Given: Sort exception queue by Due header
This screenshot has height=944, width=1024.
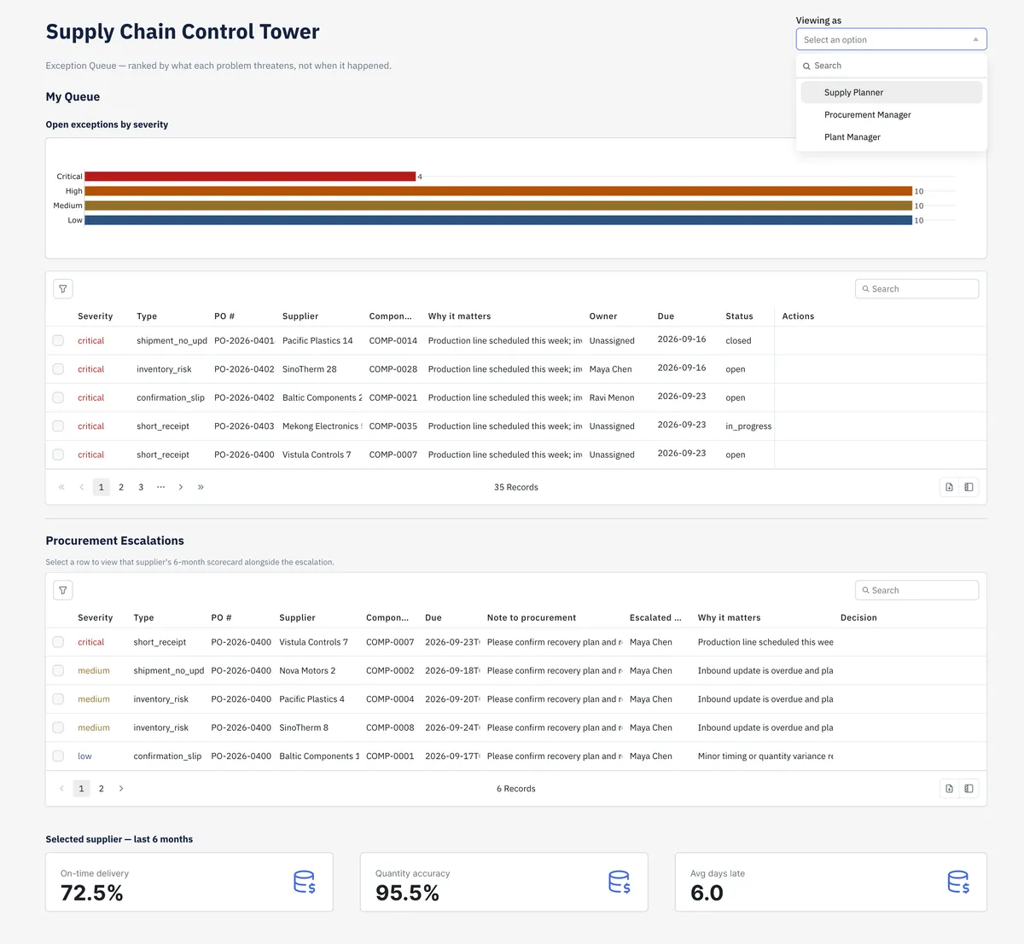Looking at the screenshot, I should point(666,316).
